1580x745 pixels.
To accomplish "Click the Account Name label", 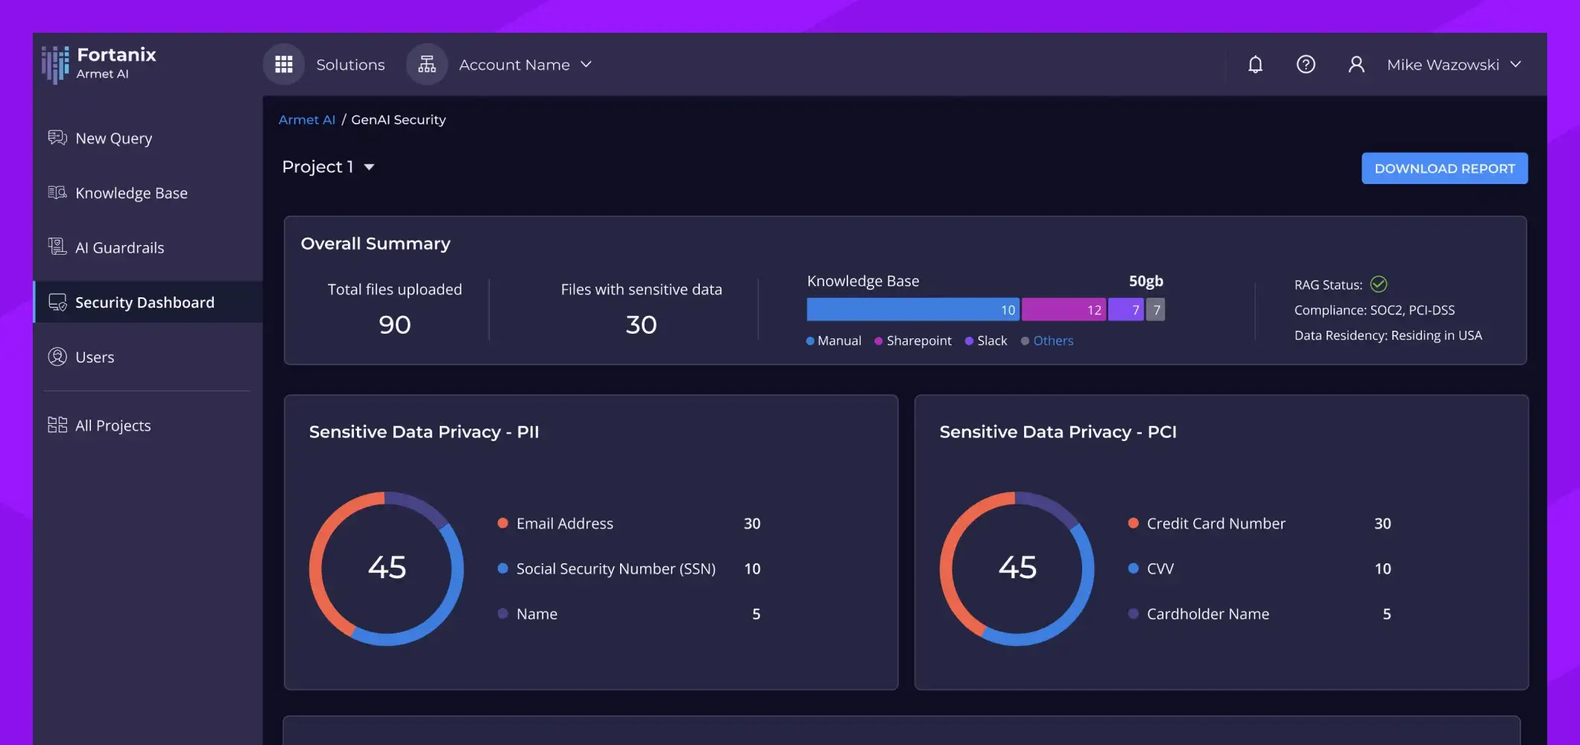I will click(514, 65).
